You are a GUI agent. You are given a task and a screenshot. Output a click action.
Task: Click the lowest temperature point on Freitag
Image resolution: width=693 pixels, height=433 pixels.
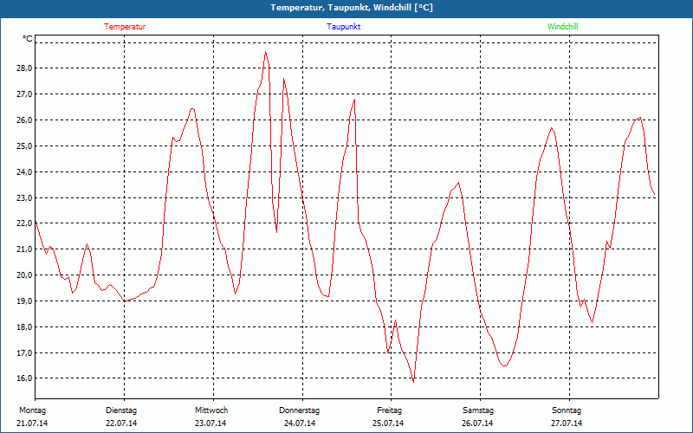coord(413,382)
